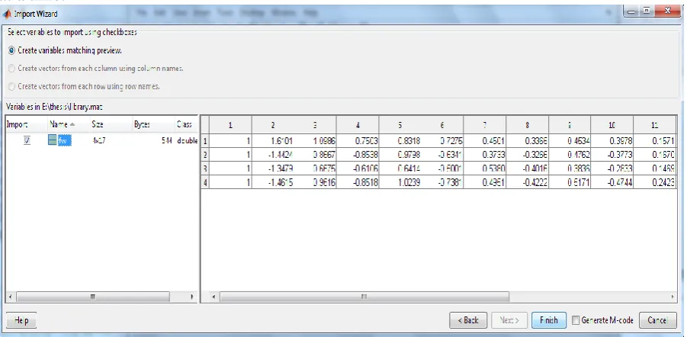
Task: Open Help for the Import Wizard
Action: tap(21, 320)
